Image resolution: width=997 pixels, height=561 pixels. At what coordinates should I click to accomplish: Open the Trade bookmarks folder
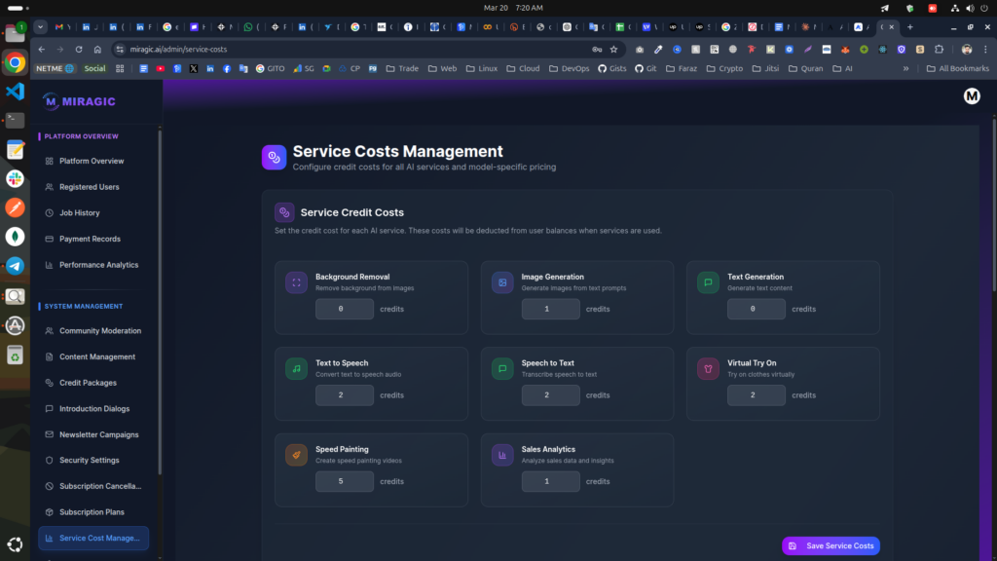pyautogui.click(x=402, y=69)
